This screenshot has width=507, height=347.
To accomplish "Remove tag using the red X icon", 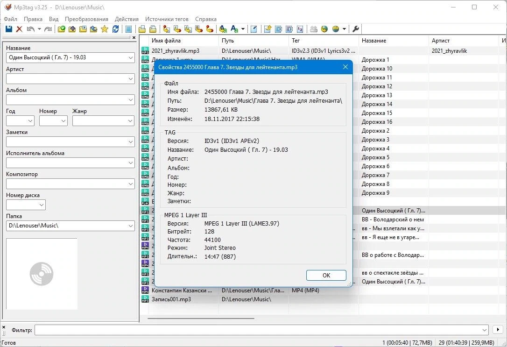I will (20, 29).
